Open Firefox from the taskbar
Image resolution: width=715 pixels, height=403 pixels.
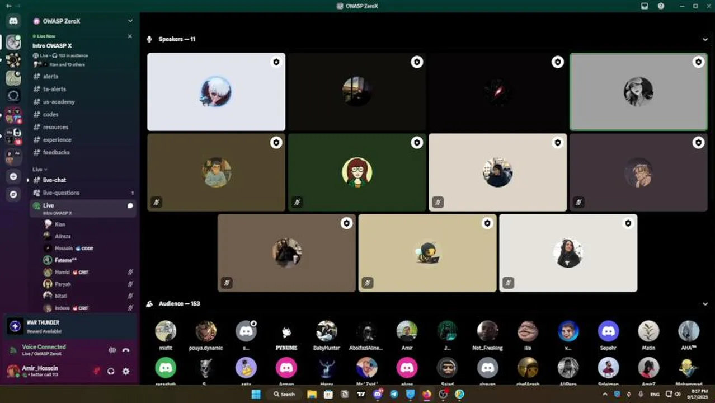(427, 394)
